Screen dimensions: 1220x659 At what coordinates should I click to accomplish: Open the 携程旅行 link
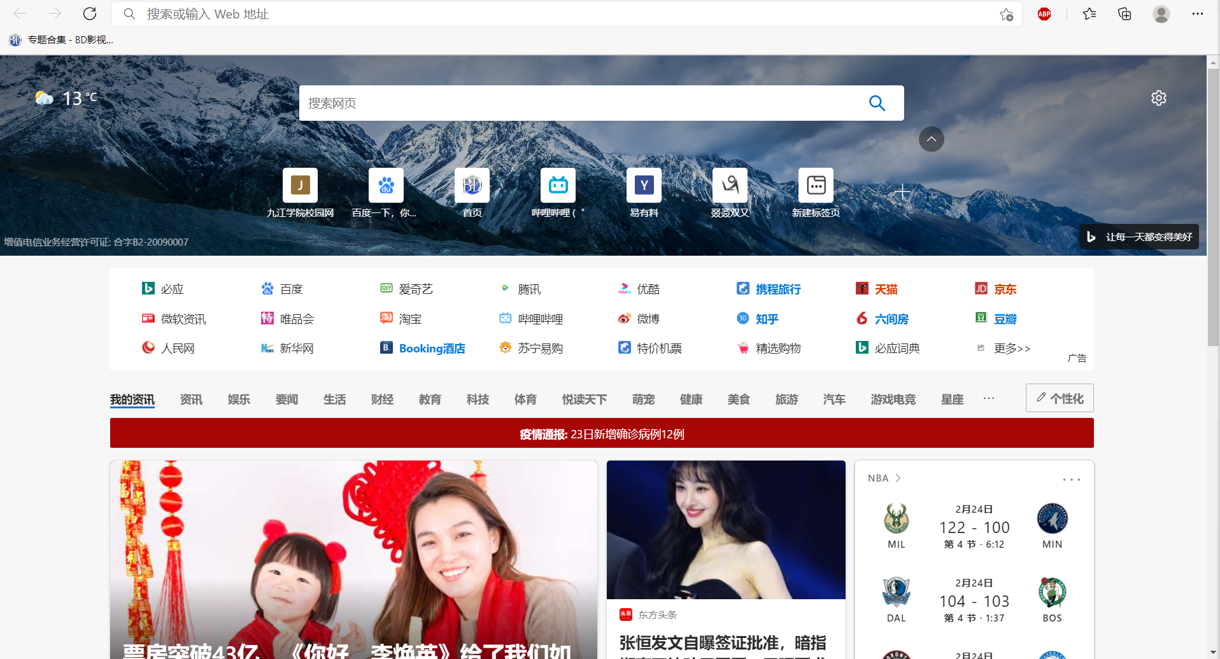(x=769, y=289)
